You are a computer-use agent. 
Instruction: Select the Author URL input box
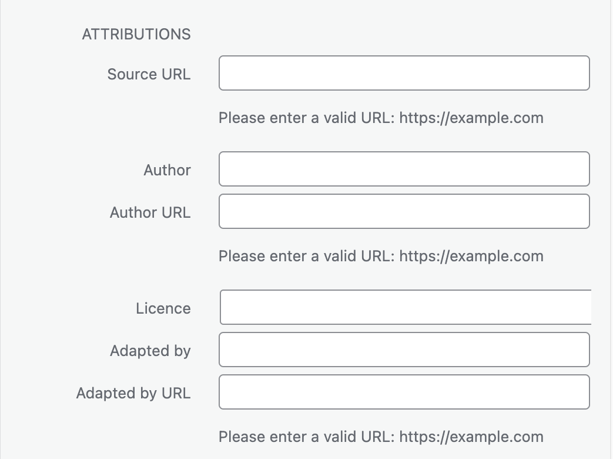click(x=404, y=211)
